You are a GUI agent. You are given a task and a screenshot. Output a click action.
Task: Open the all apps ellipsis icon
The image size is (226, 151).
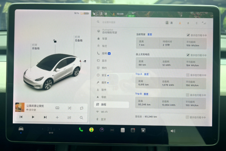112,130
